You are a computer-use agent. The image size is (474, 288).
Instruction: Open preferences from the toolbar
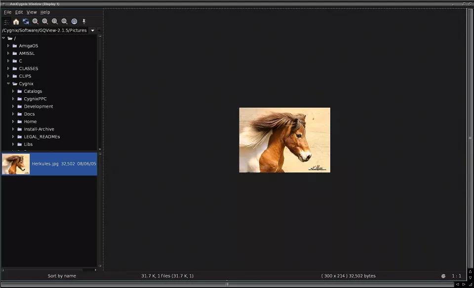coord(74,22)
